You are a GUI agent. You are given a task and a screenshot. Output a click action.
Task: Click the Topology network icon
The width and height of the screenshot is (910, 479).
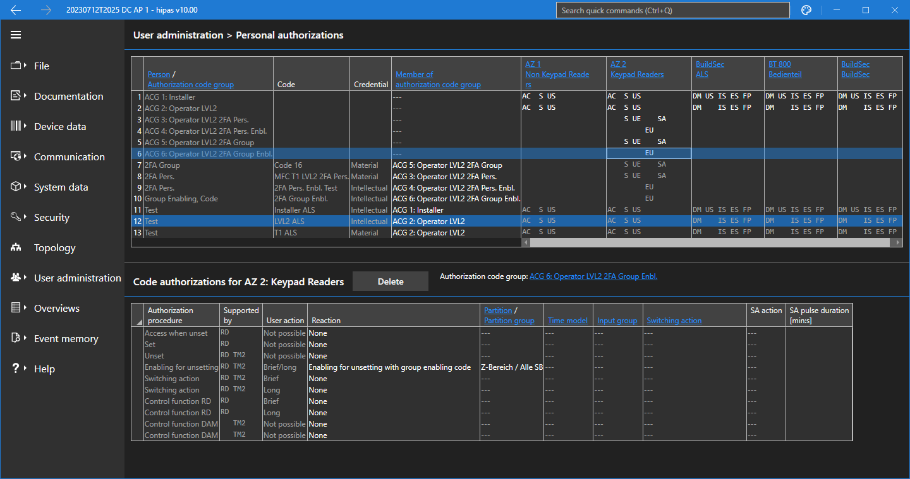[16, 248]
